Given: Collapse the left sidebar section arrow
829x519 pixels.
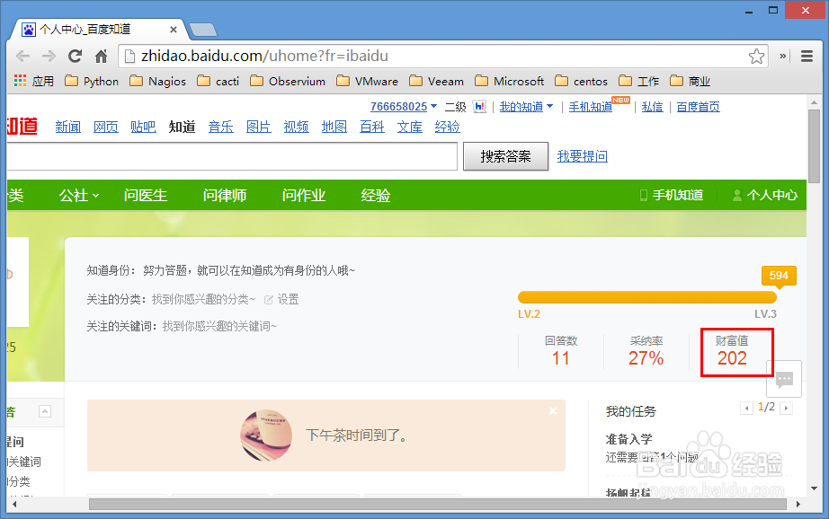Looking at the screenshot, I should coord(45,411).
